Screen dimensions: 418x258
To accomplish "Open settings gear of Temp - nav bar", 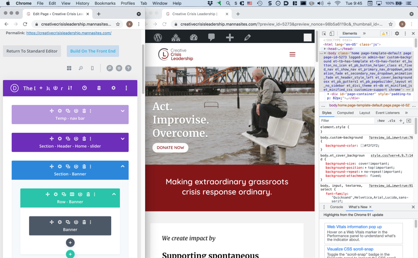I will tap(60, 111).
